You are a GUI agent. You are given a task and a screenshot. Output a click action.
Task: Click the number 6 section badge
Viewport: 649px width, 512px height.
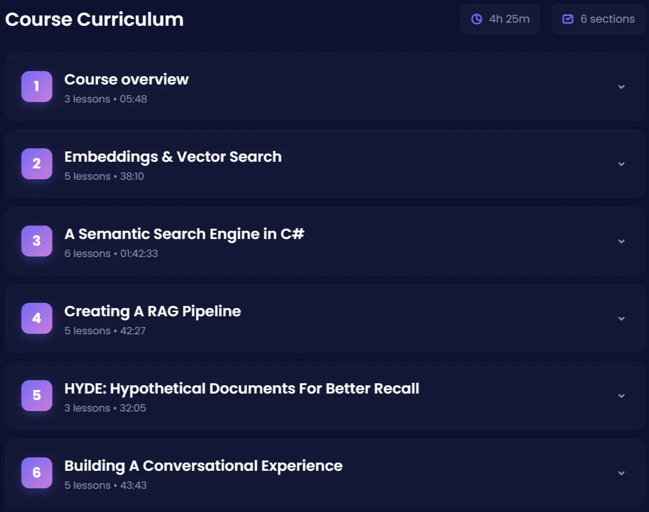(x=37, y=473)
